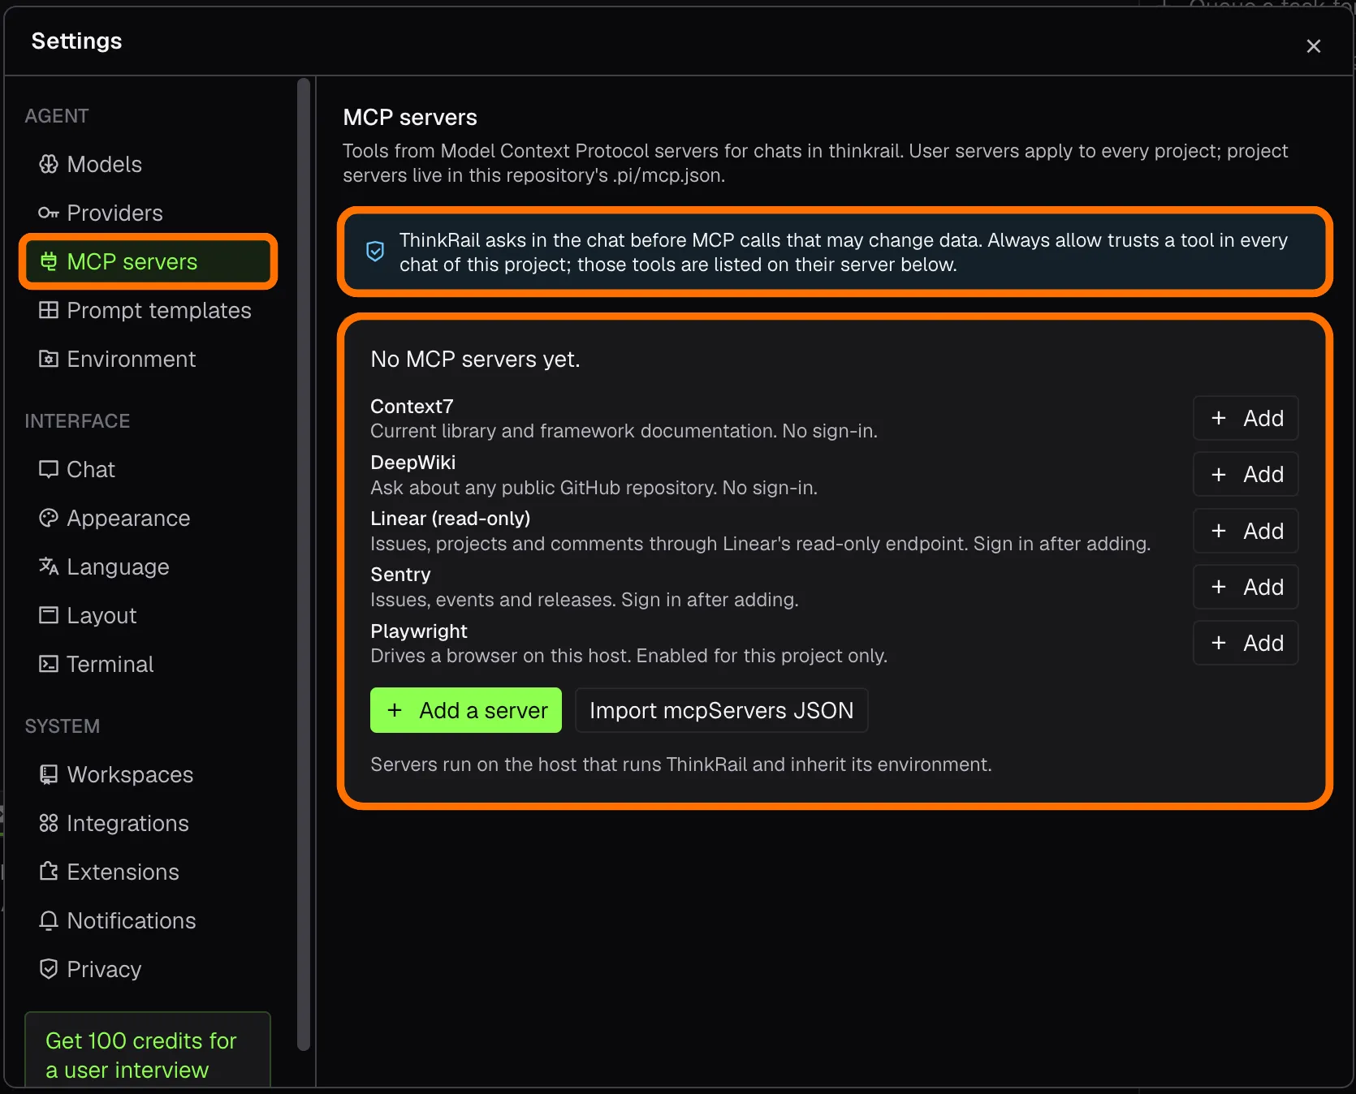Screen dimensions: 1356x1094
Task: Click the Chat bubble icon
Action: tap(49, 469)
